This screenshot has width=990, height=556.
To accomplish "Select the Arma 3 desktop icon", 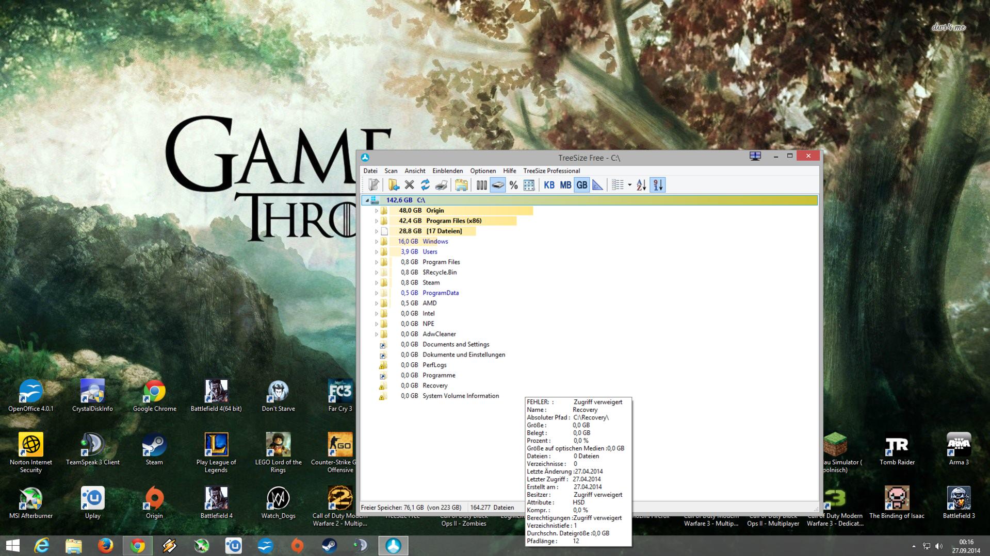I will [x=959, y=449].
